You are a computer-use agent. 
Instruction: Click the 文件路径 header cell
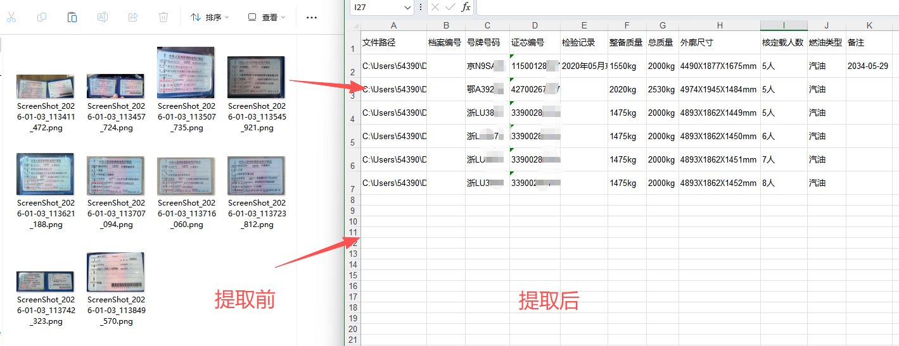click(393, 42)
